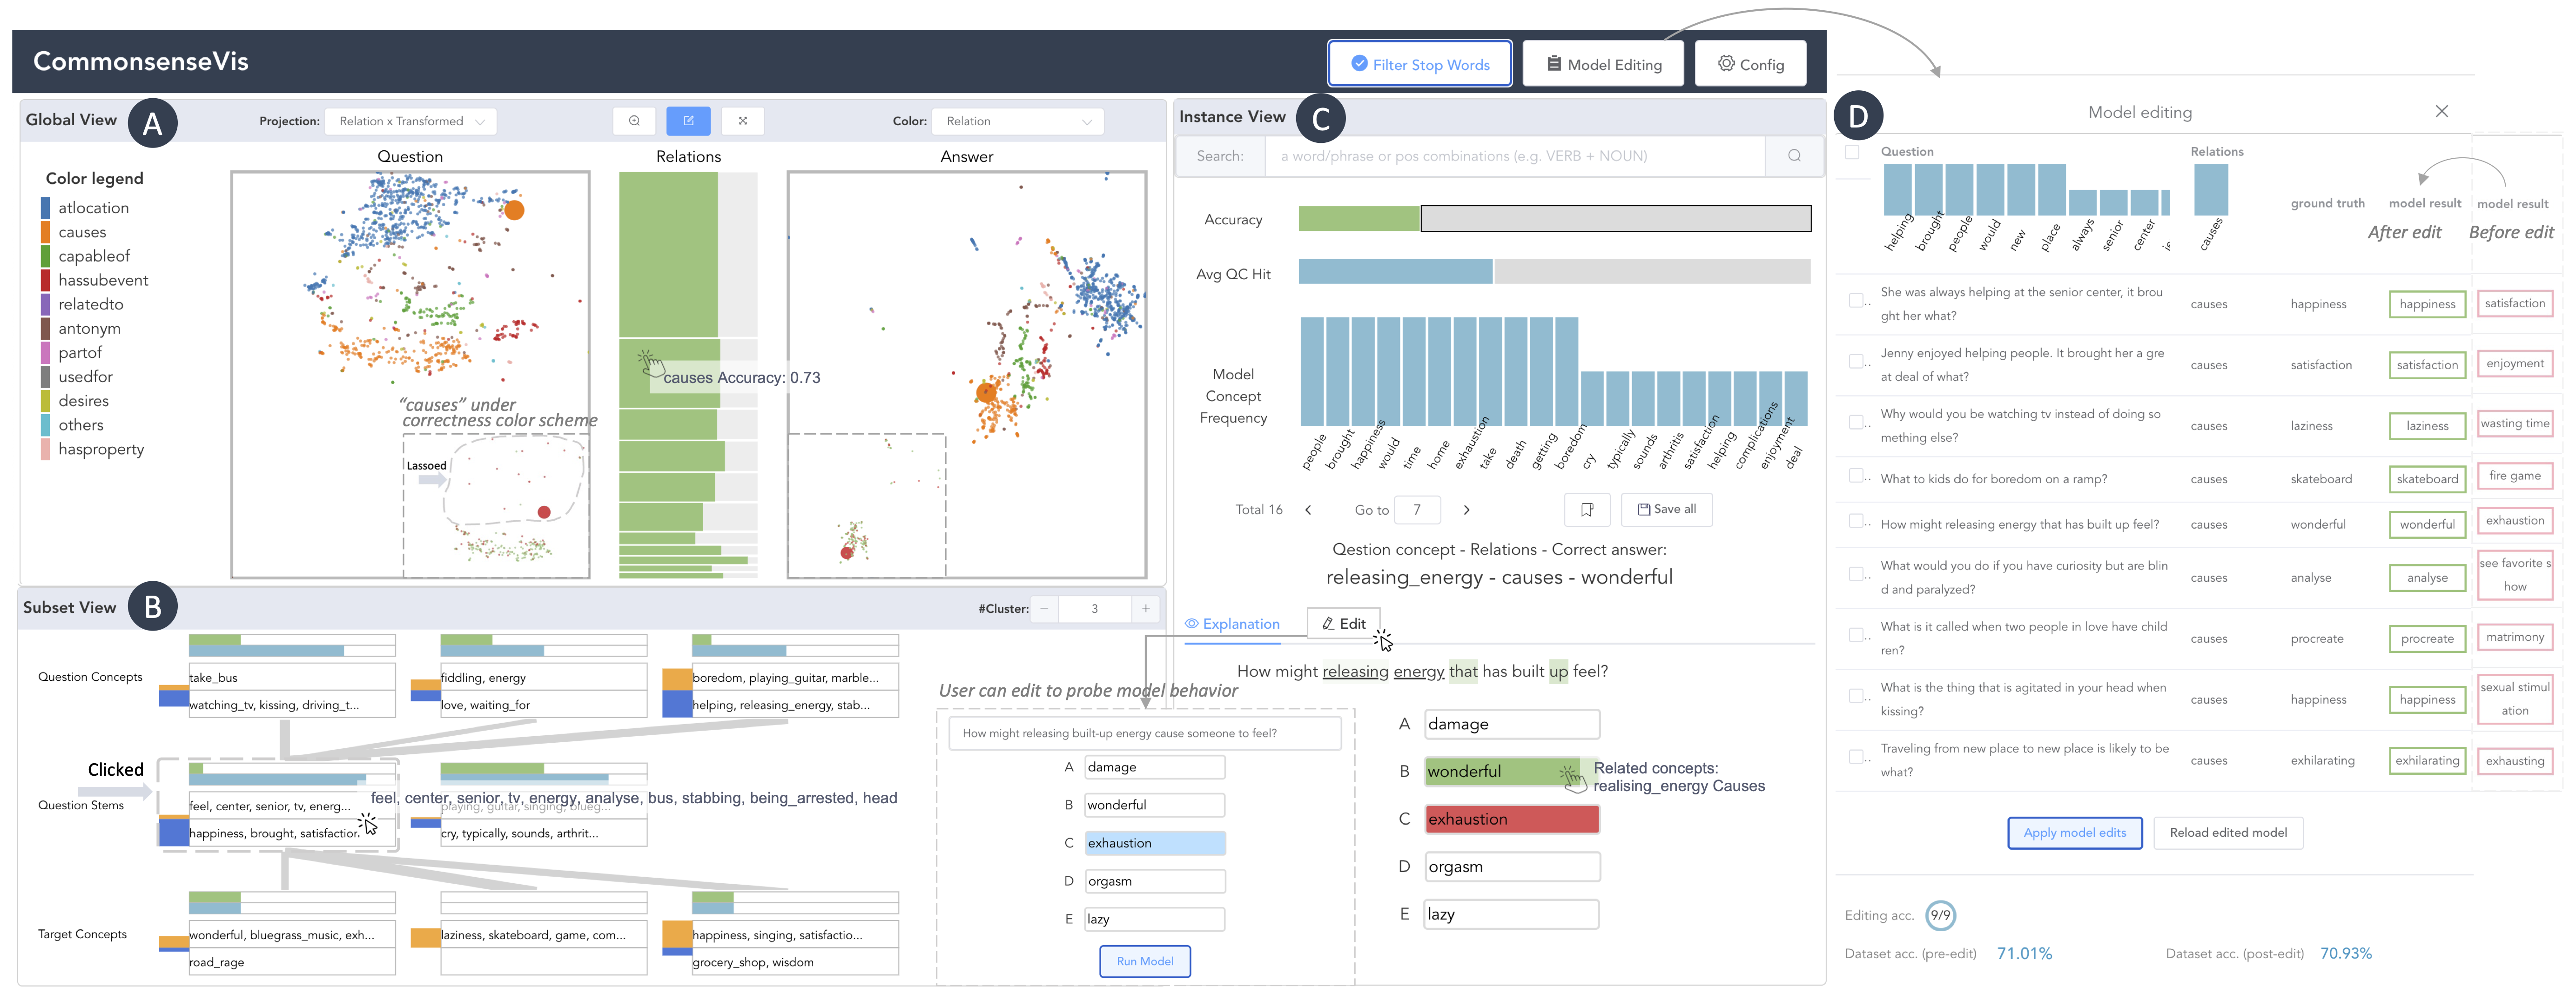2576x1001 pixels.
Task: Click 'laziness, skateboard, game' target concepts cell
Action: pyautogui.click(x=543, y=935)
